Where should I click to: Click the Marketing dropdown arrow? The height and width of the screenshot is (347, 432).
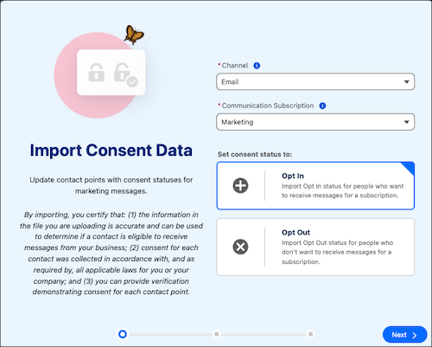click(x=406, y=122)
